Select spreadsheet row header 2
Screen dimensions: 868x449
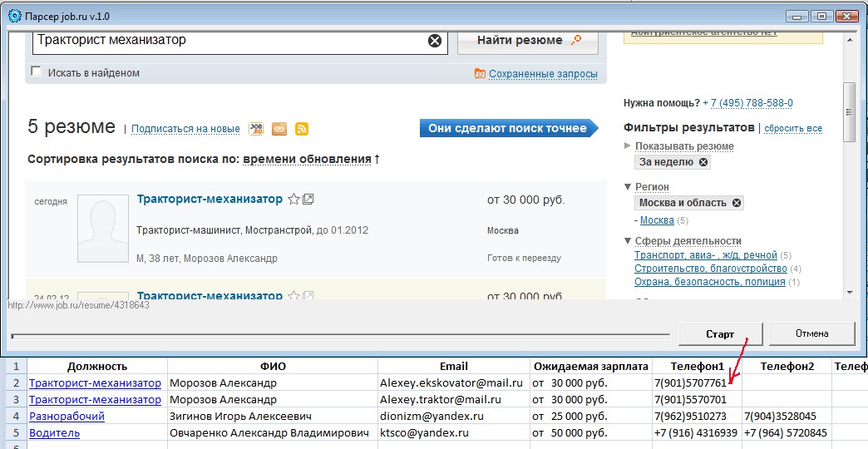coord(16,383)
